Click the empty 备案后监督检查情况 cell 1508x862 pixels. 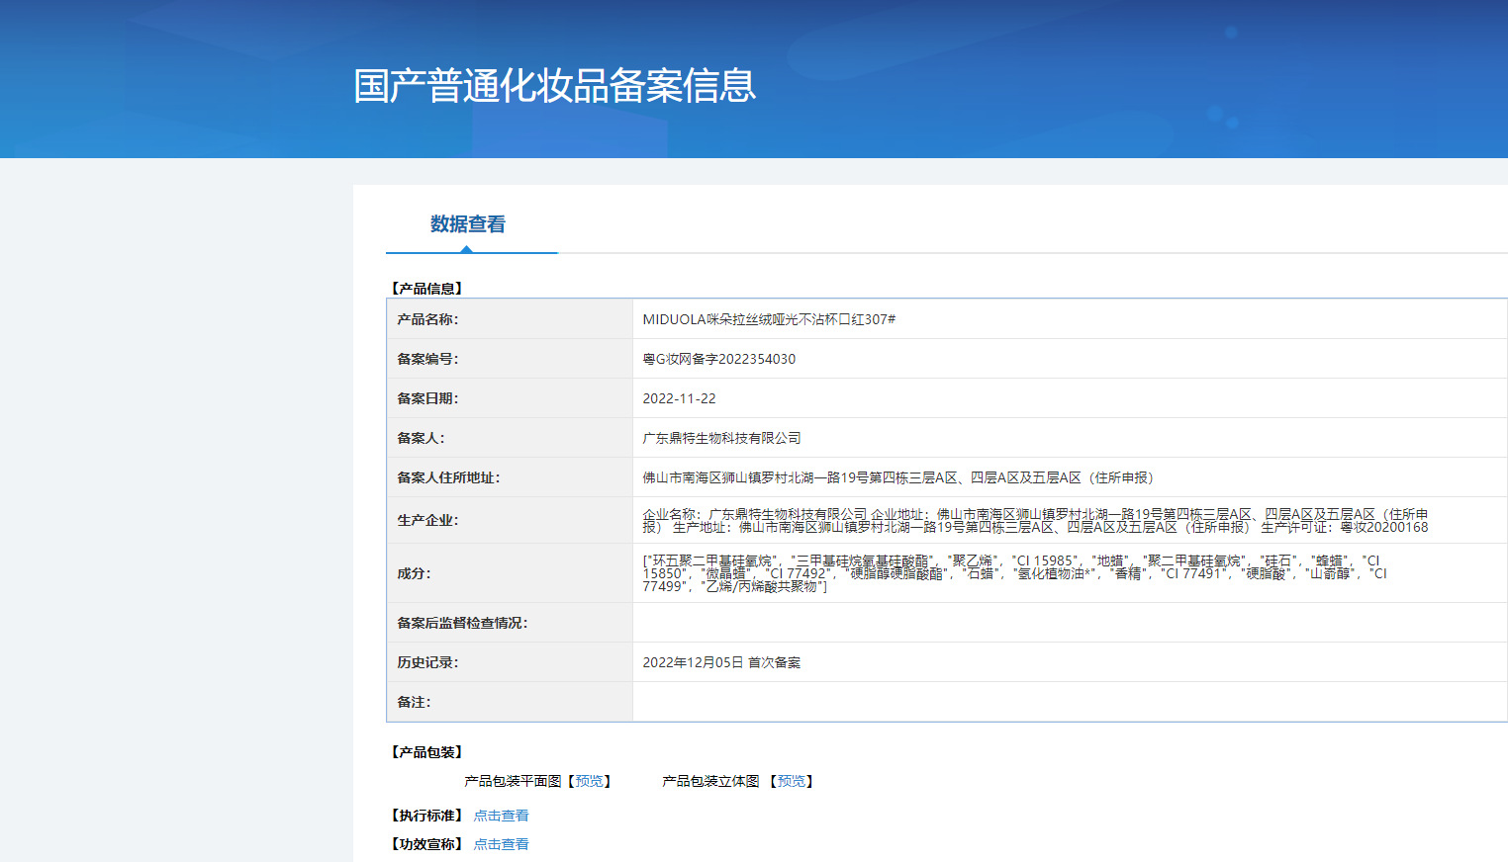(x=1070, y=623)
